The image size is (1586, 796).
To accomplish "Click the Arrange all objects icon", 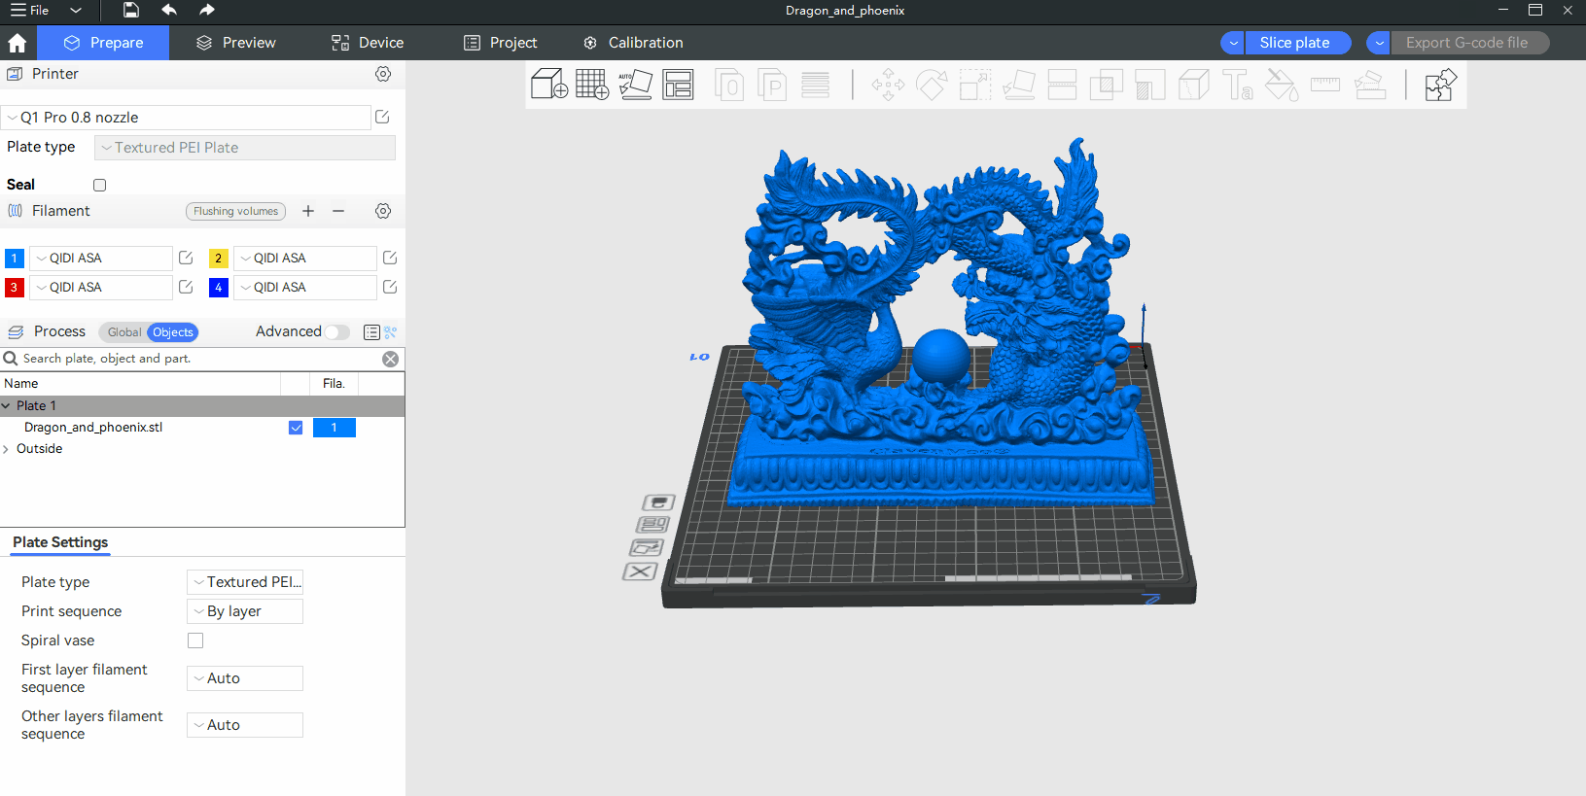I will (x=678, y=85).
